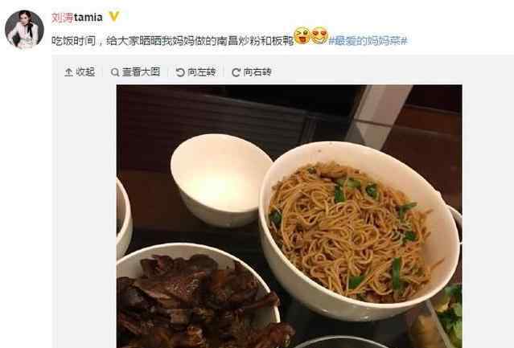Select the 向左转 text label
The height and width of the screenshot is (348, 514).
[202, 72]
